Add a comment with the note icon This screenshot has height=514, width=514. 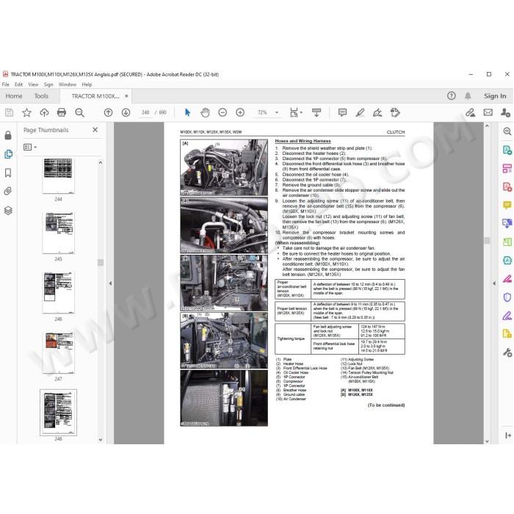(342, 113)
